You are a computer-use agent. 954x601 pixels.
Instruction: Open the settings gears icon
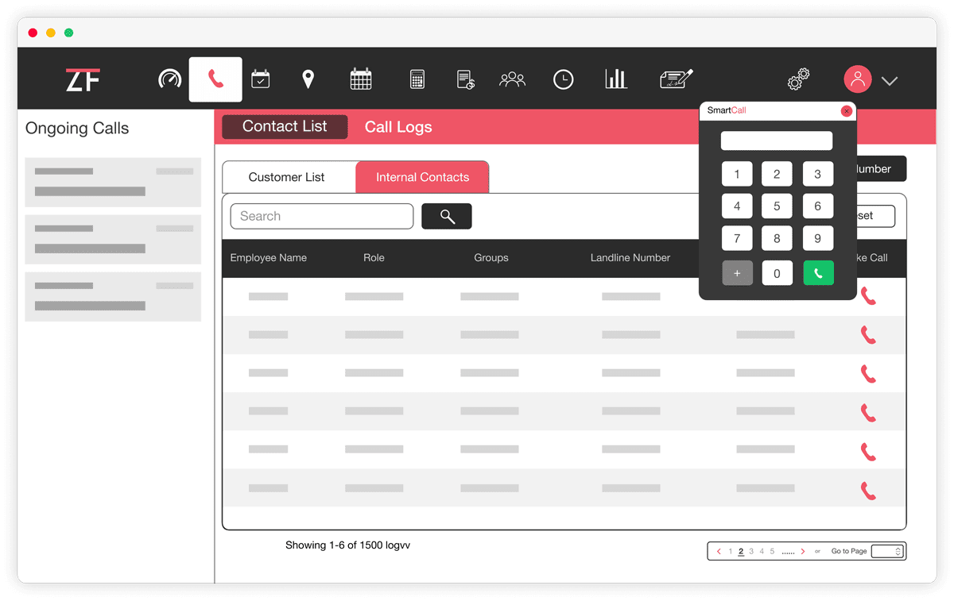(x=798, y=79)
